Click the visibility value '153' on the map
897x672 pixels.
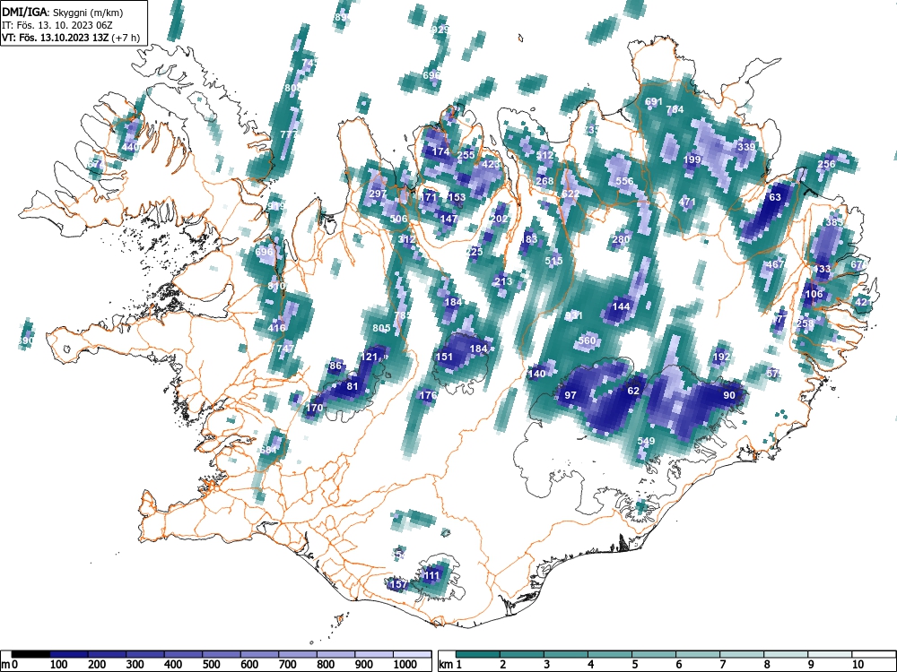coord(457,197)
